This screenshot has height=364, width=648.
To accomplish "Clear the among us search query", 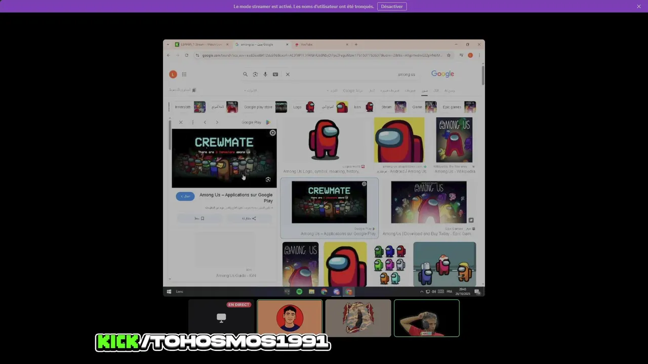I will coord(288,74).
